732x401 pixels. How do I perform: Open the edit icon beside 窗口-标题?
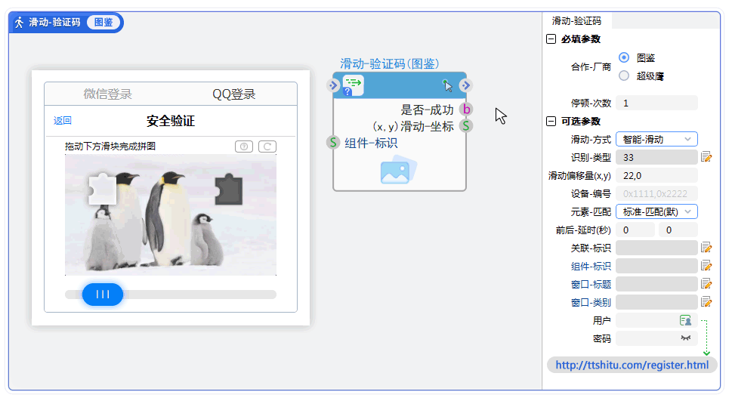pos(706,284)
